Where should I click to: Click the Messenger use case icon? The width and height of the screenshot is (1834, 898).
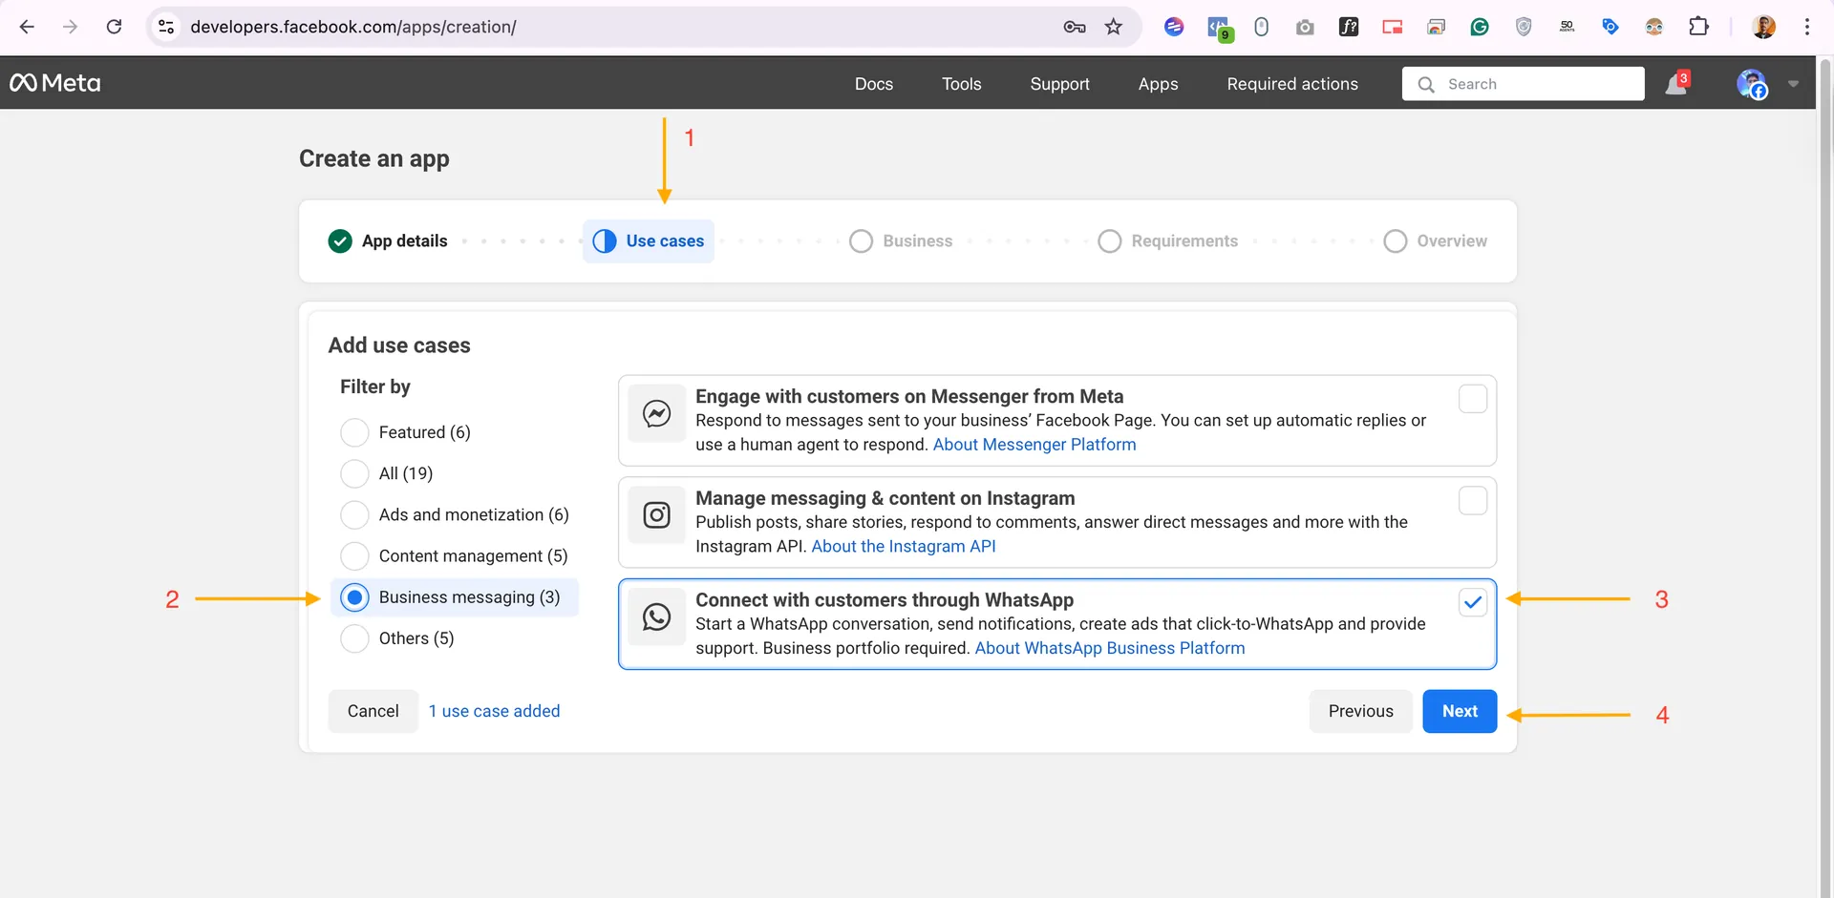[657, 413]
